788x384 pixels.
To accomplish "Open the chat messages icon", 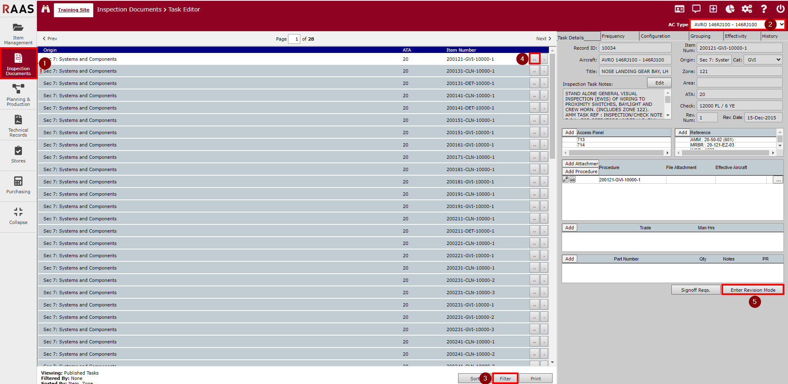I will (x=696, y=9).
